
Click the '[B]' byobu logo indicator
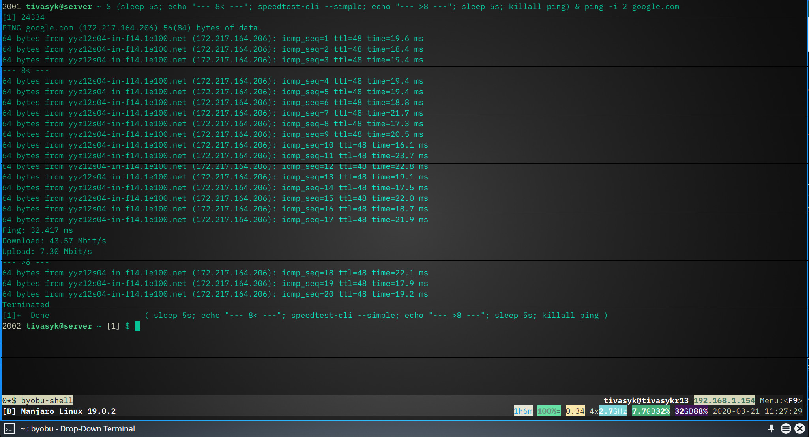pyautogui.click(x=9, y=411)
